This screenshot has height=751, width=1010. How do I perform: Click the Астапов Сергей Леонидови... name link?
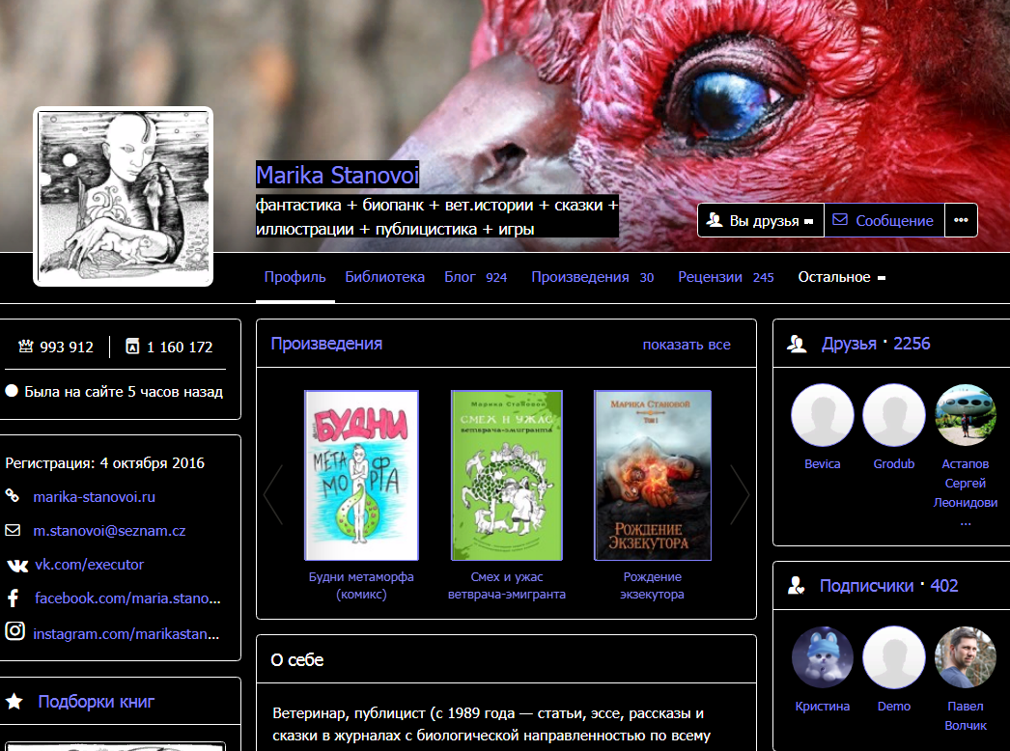966,492
